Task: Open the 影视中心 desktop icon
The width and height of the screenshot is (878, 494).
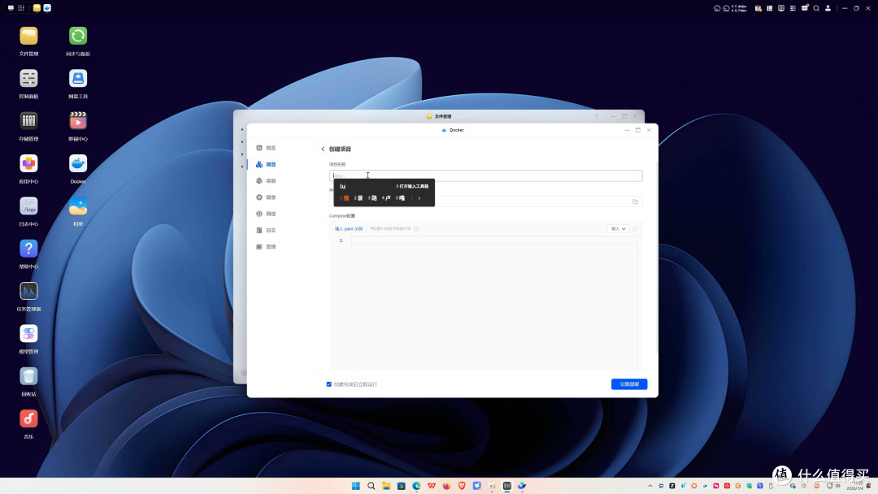Action: pyautogui.click(x=78, y=121)
